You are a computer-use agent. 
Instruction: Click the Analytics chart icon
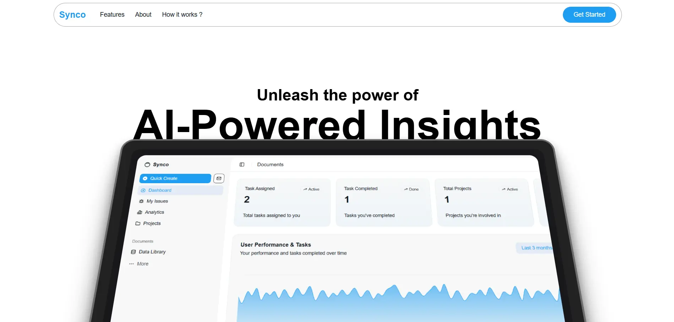(140, 212)
